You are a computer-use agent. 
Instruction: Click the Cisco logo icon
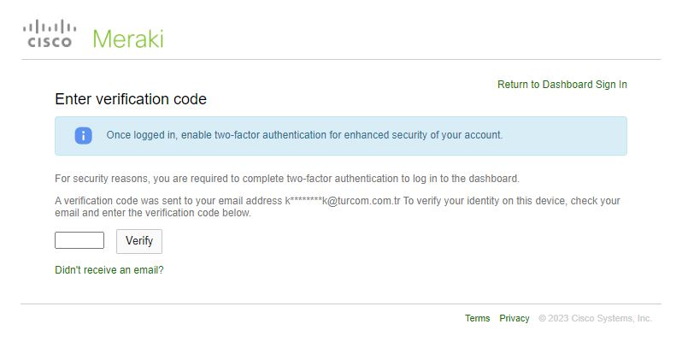[x=48, y=35]
